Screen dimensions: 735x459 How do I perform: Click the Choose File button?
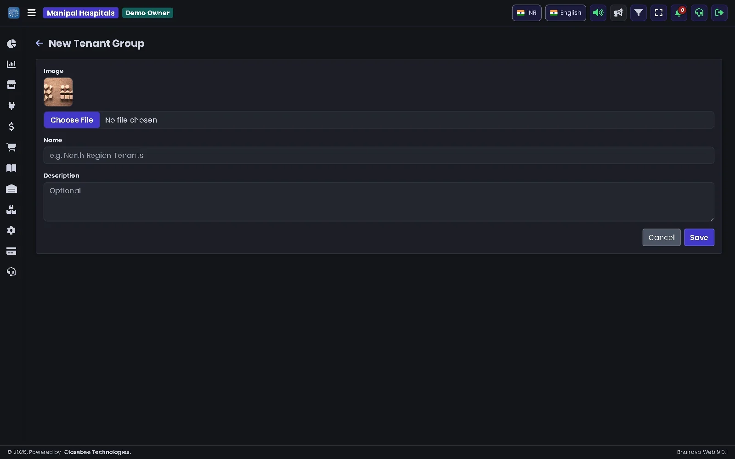point(72,120)
